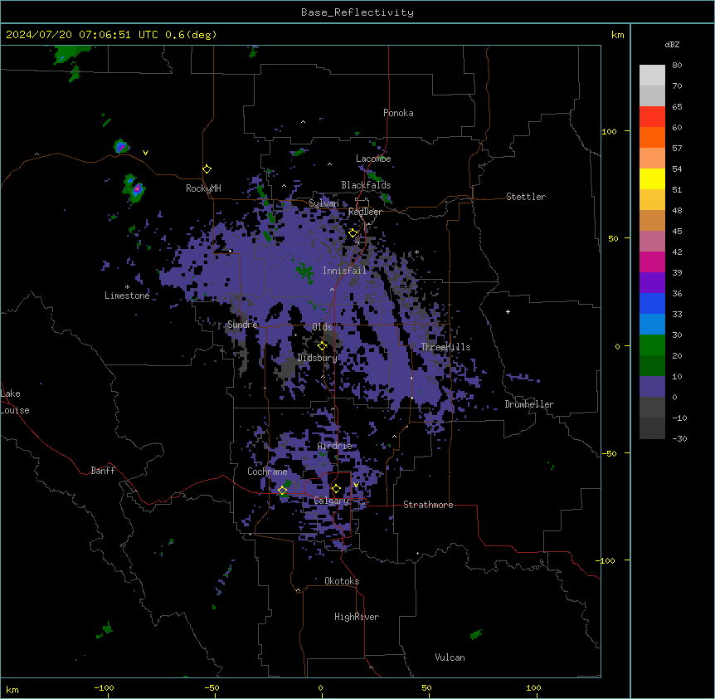Click the ThreeHills label
The image size is (715, 699).
pyautogui.click(x=445, y=347)
